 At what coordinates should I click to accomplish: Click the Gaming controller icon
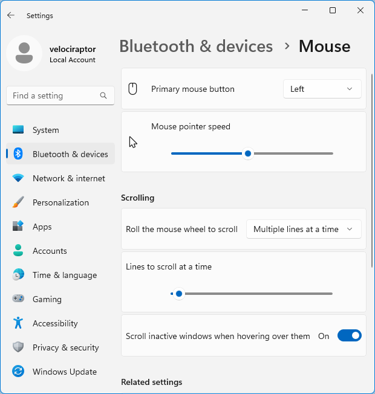tap(18, 299)
